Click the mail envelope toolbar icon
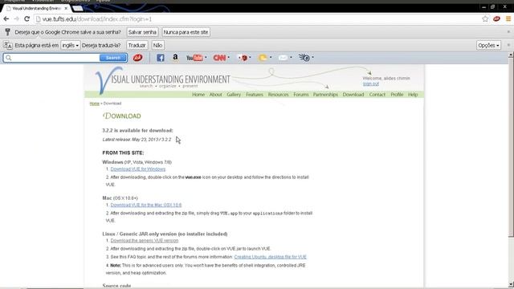 pyautogui.click(x=283, y=58)
